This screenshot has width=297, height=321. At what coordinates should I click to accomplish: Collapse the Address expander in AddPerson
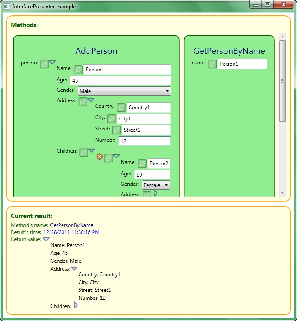(x=91, y=100)
